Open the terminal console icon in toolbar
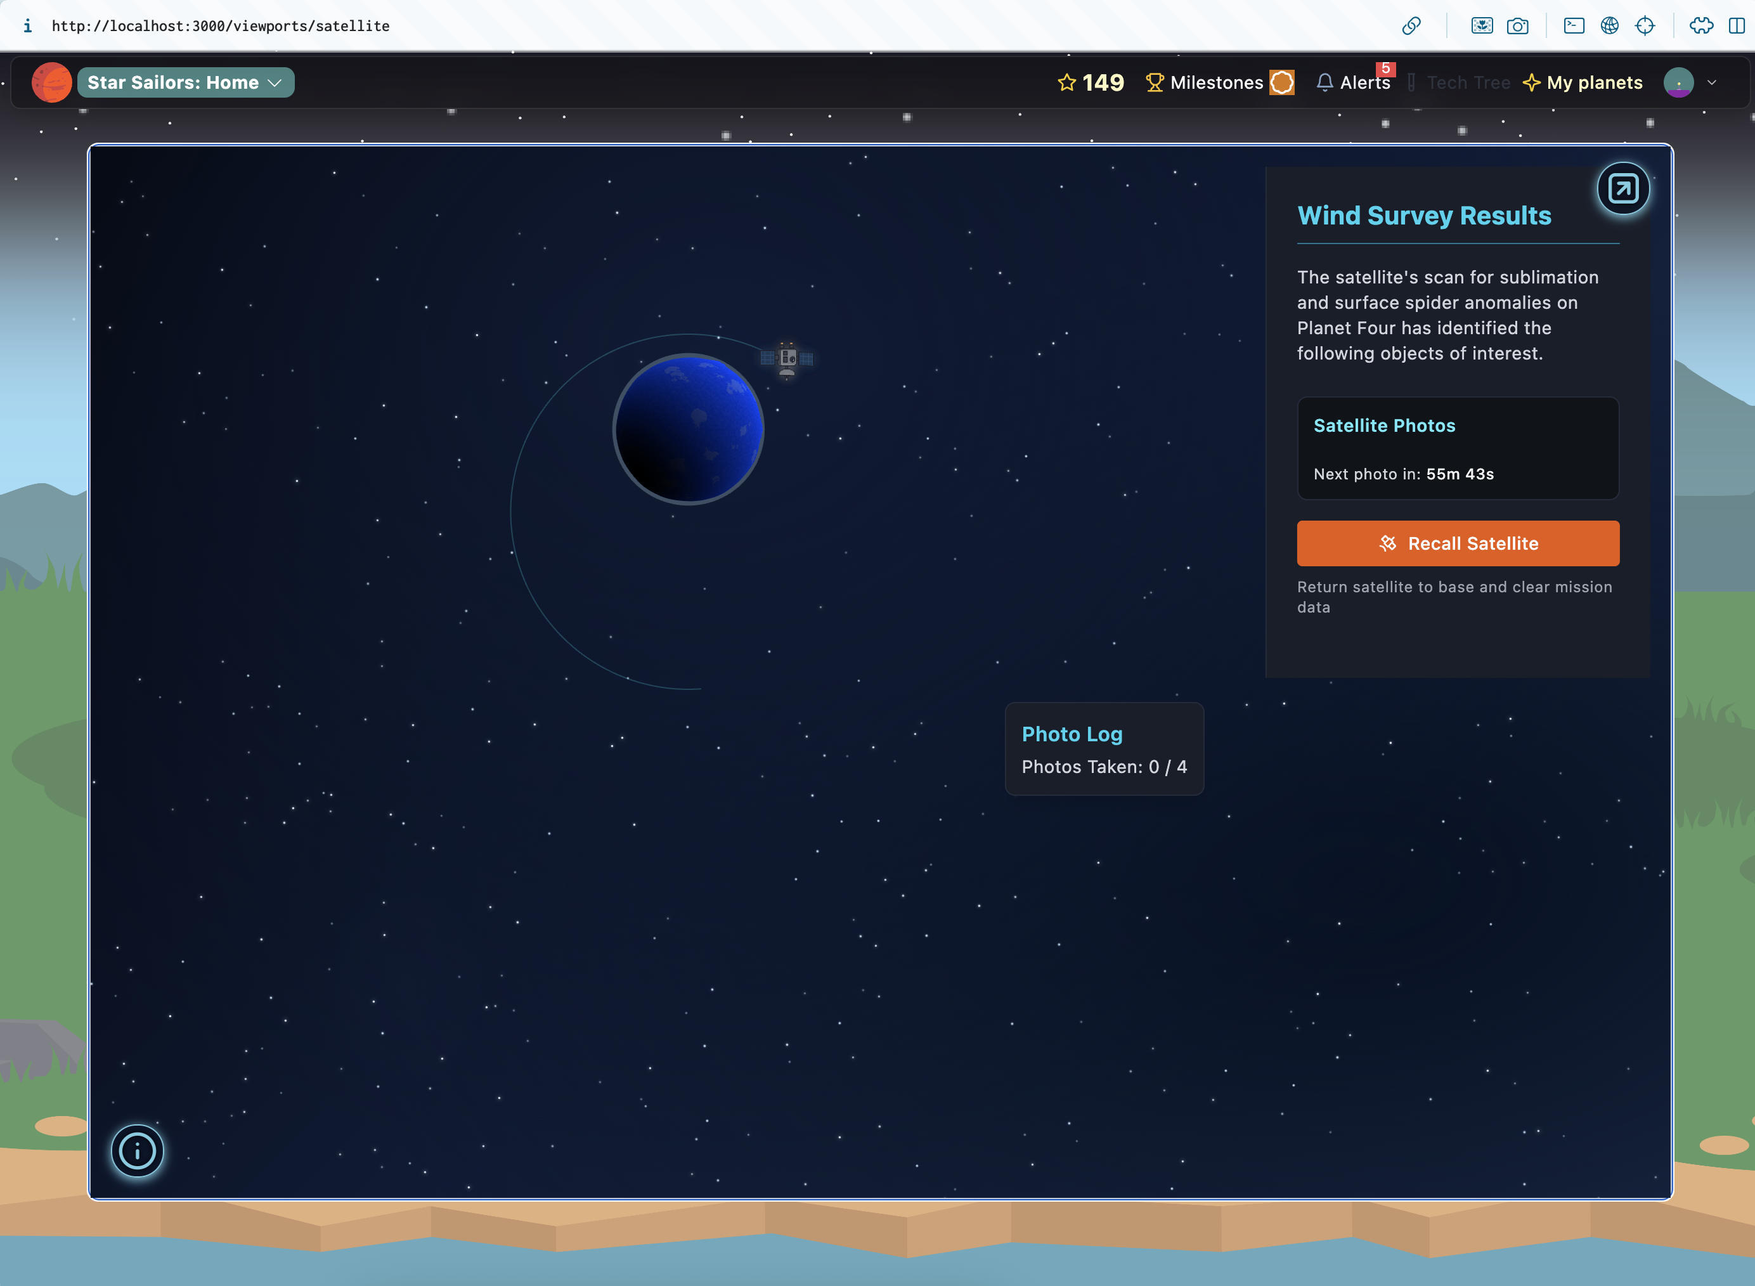The height and width of the screenshot is (1286, 1755). click(1574, 26)
